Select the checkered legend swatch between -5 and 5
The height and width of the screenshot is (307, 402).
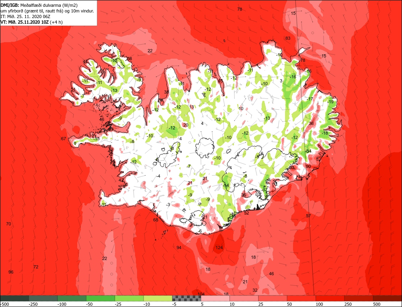pos(187,298)
